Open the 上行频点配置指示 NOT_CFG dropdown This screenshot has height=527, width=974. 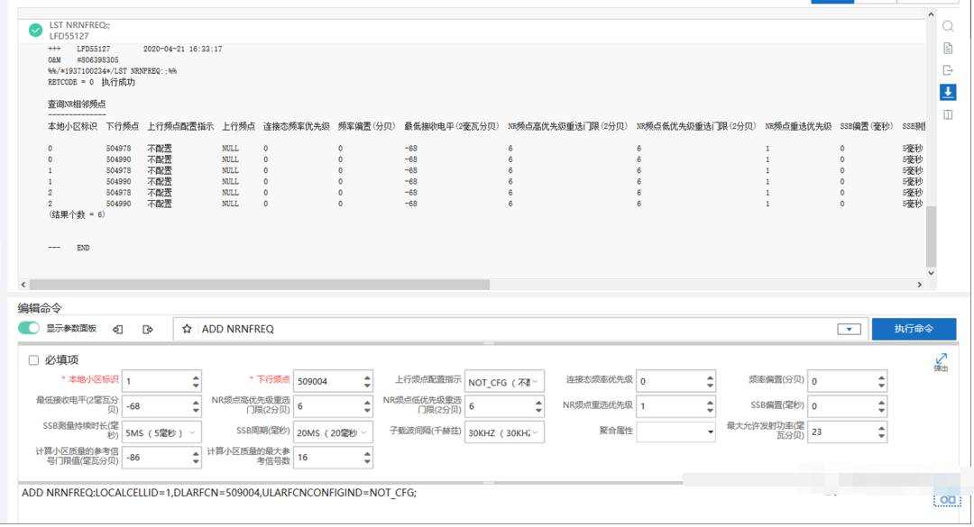coord(504,382)
